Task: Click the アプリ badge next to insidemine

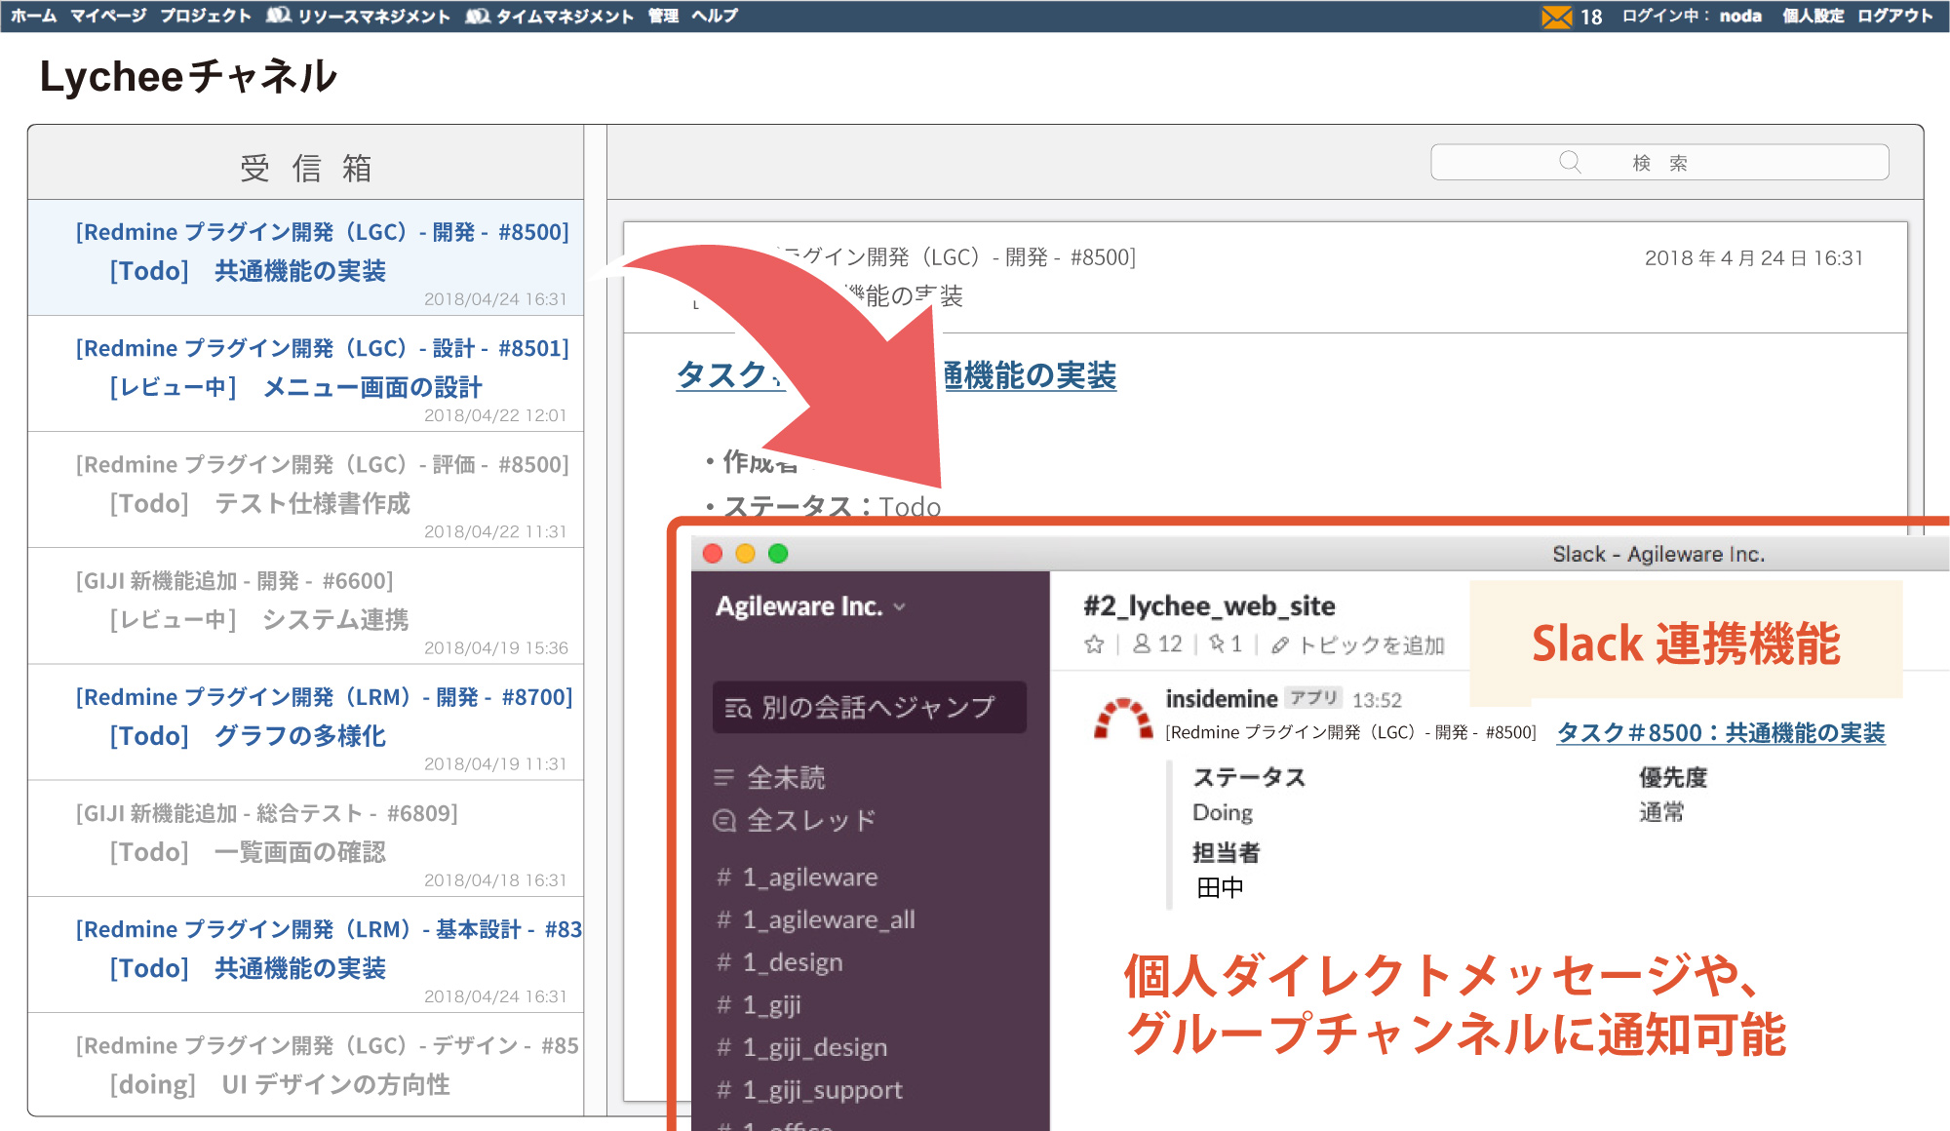Action: tap(1313, 698)
